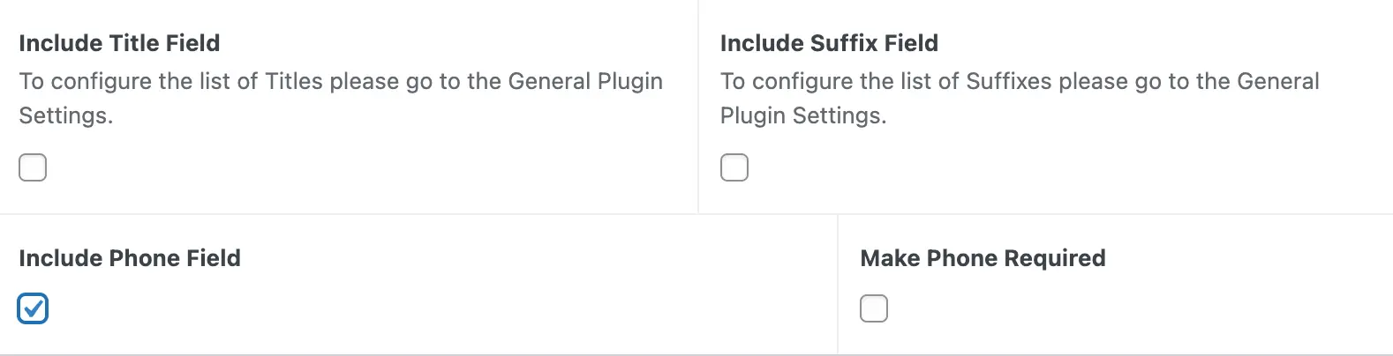The width and height of the screenshot is (1393, 356).
Task: Enable the Include Title Field checkbox
Action: tap(33, 167)
